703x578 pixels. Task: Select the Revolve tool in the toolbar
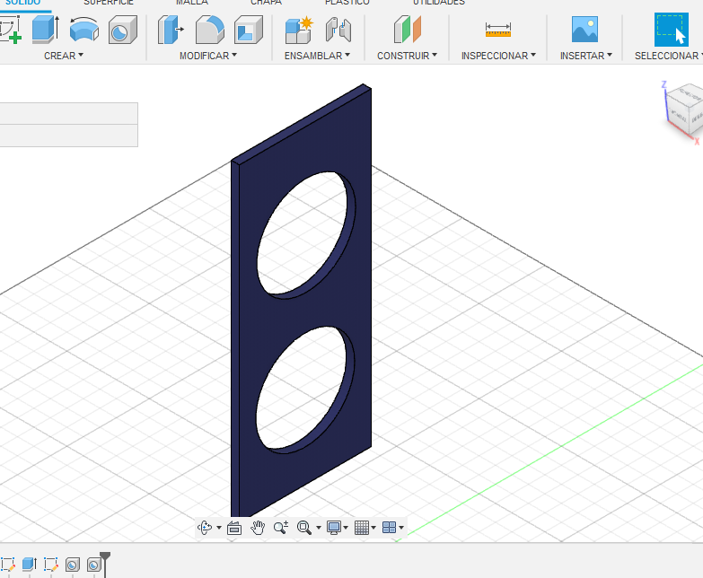point(84,30)
